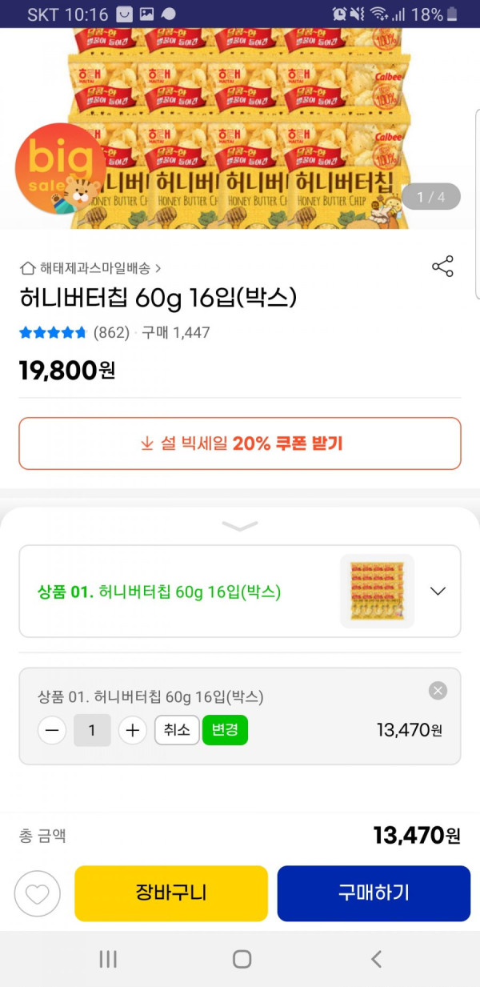Decrease quantity with minus button
This screenshot has height=987, width=480.
click(52, 730)
